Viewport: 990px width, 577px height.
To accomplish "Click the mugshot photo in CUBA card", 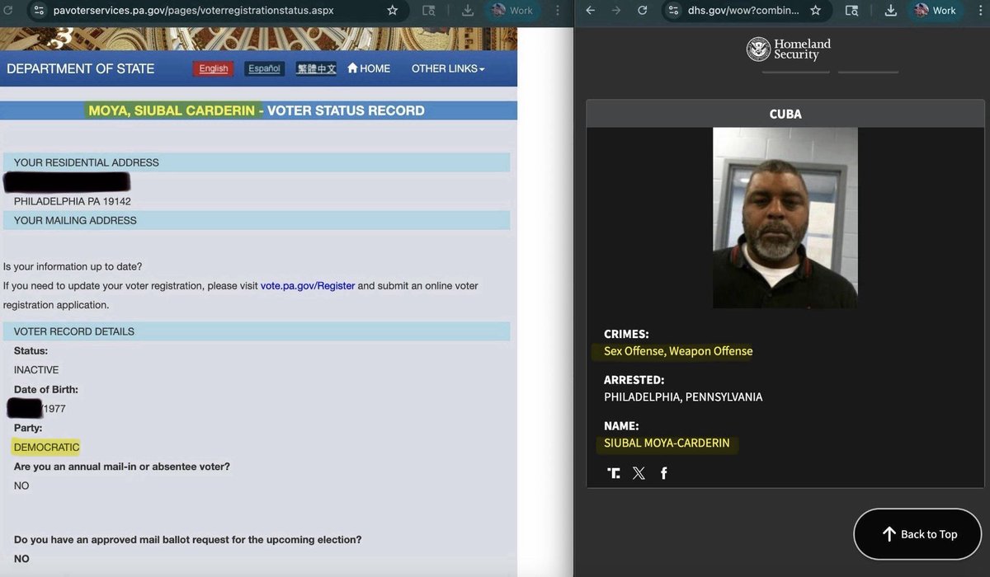I will 785,218.
